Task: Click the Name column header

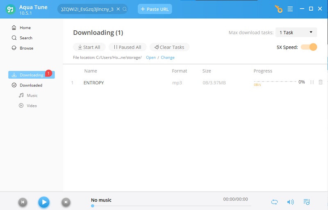Action: pos(91,71)
